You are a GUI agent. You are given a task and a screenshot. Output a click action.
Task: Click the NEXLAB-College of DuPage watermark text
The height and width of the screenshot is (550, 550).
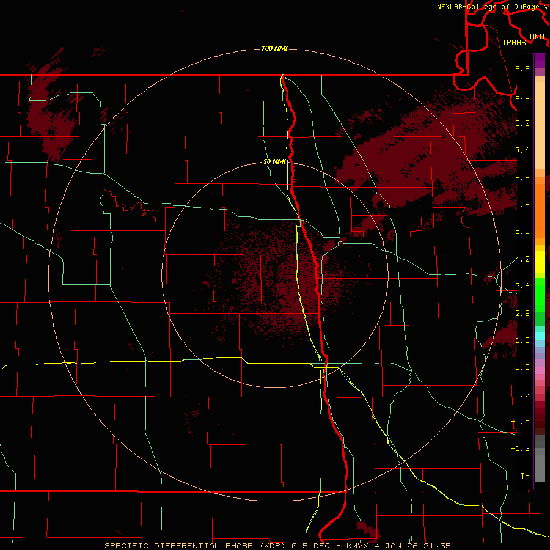[x=490, y=7]
